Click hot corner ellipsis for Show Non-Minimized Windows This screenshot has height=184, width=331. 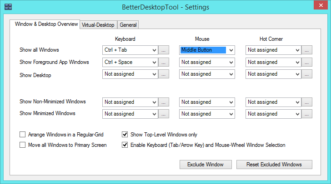click(307, 102)
